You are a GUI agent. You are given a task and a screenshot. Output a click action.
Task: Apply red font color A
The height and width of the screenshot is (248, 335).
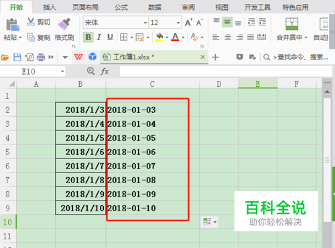(176, 37)
